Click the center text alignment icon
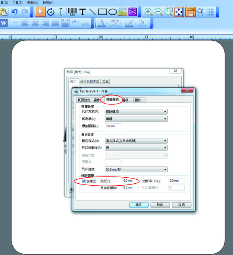This screenshot has width=233, height=255. tap(35, 23)
